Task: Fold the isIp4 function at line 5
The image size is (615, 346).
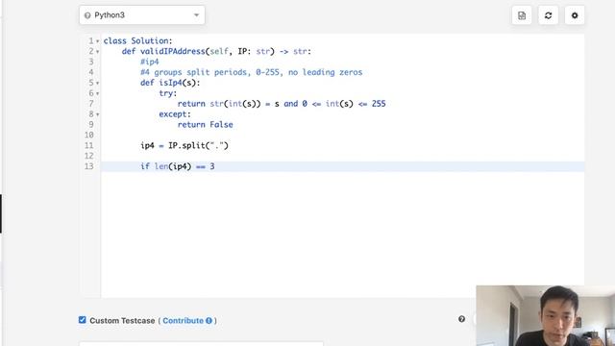Action: coord(98,84)
